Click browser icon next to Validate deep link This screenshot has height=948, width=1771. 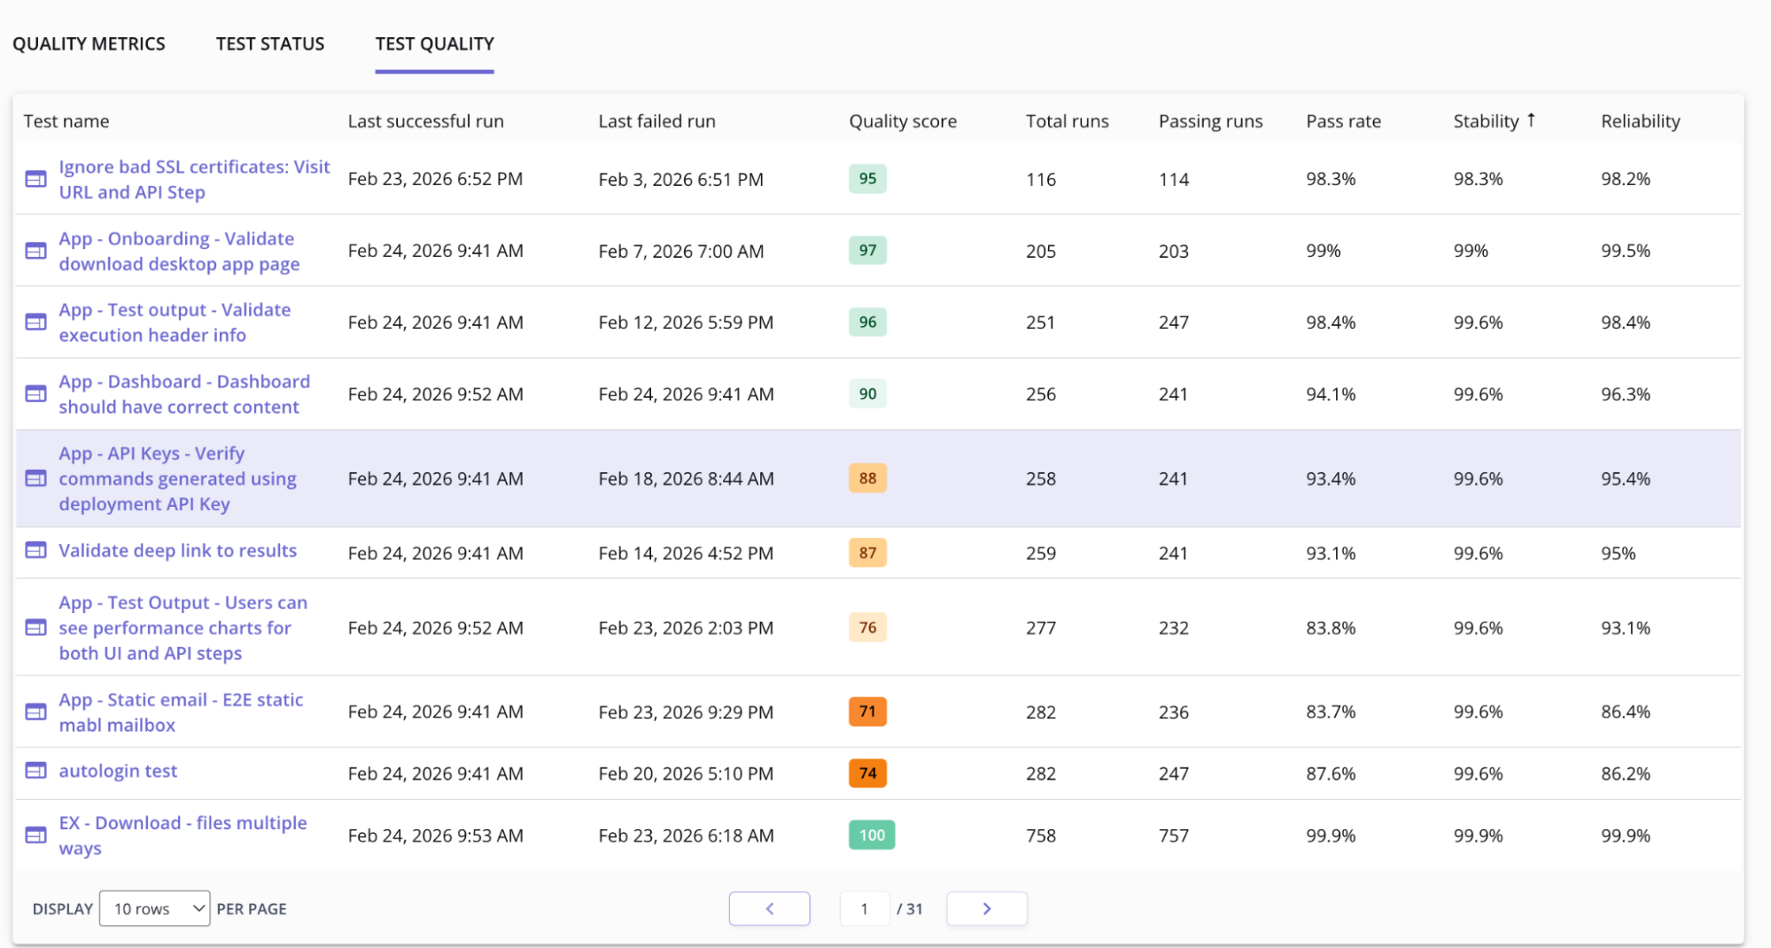click(35, 550)
